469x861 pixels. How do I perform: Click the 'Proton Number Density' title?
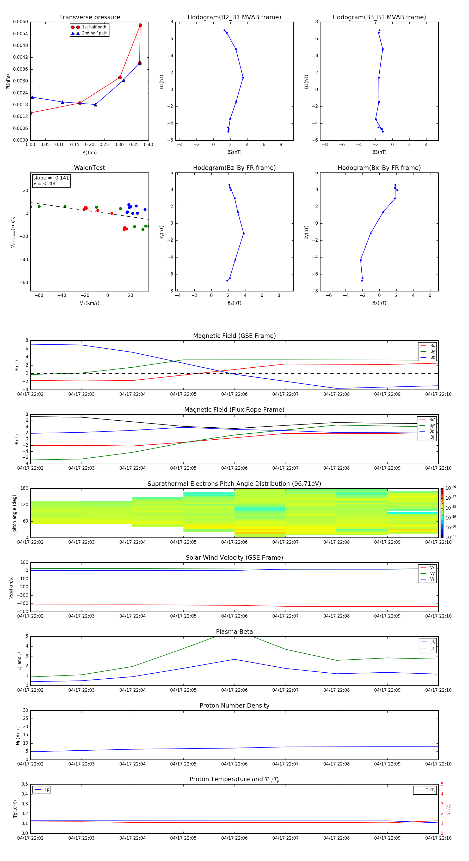tap(234, 705)
